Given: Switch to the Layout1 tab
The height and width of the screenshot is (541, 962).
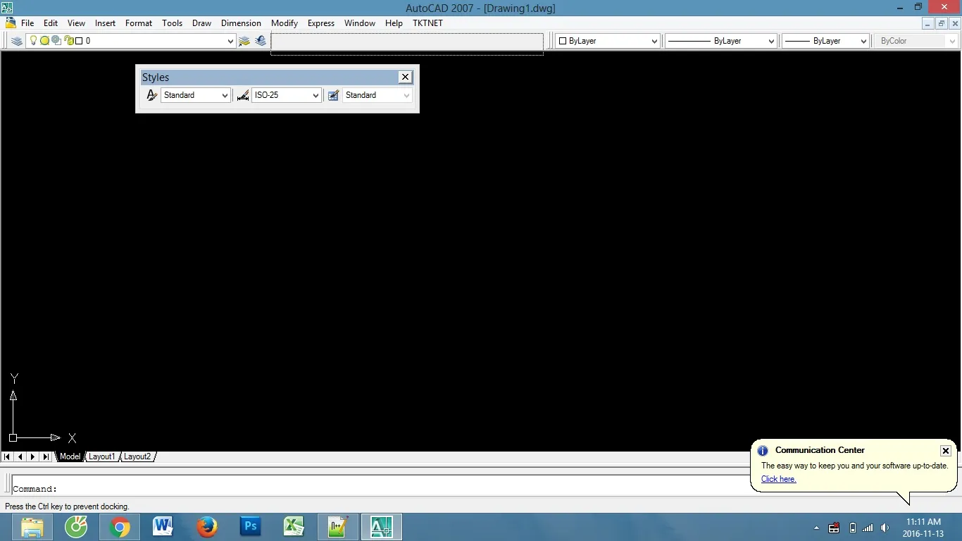Looking at the screenshot, I should coord(101,456).
